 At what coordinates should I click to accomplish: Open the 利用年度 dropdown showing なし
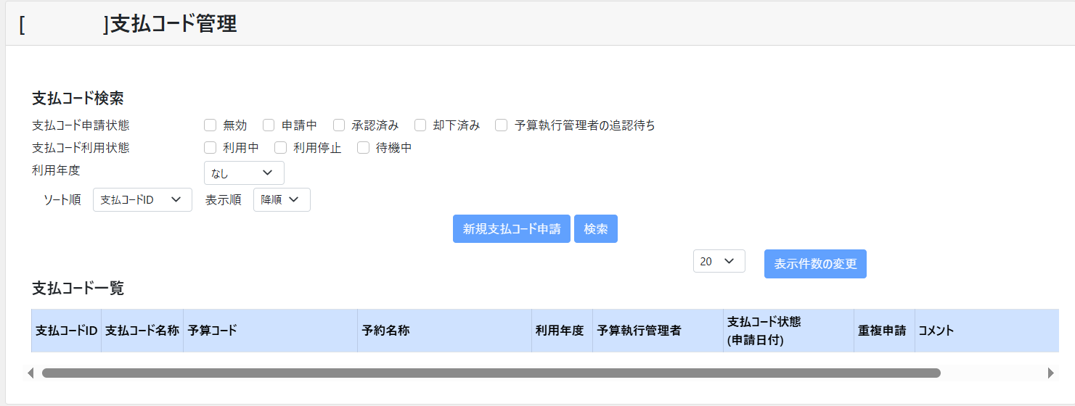pyautogui.click(x=244, y=173)
